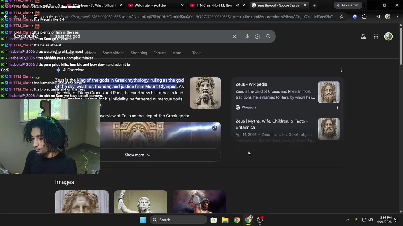Open Chrome three-dot menu

point(397,17)
